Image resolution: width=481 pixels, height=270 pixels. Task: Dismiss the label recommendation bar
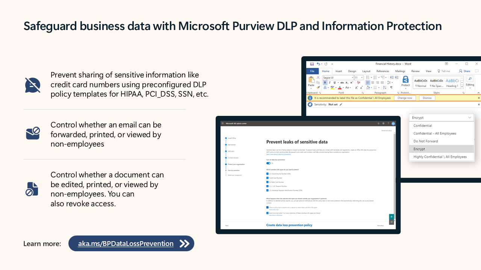coord(427,98)
